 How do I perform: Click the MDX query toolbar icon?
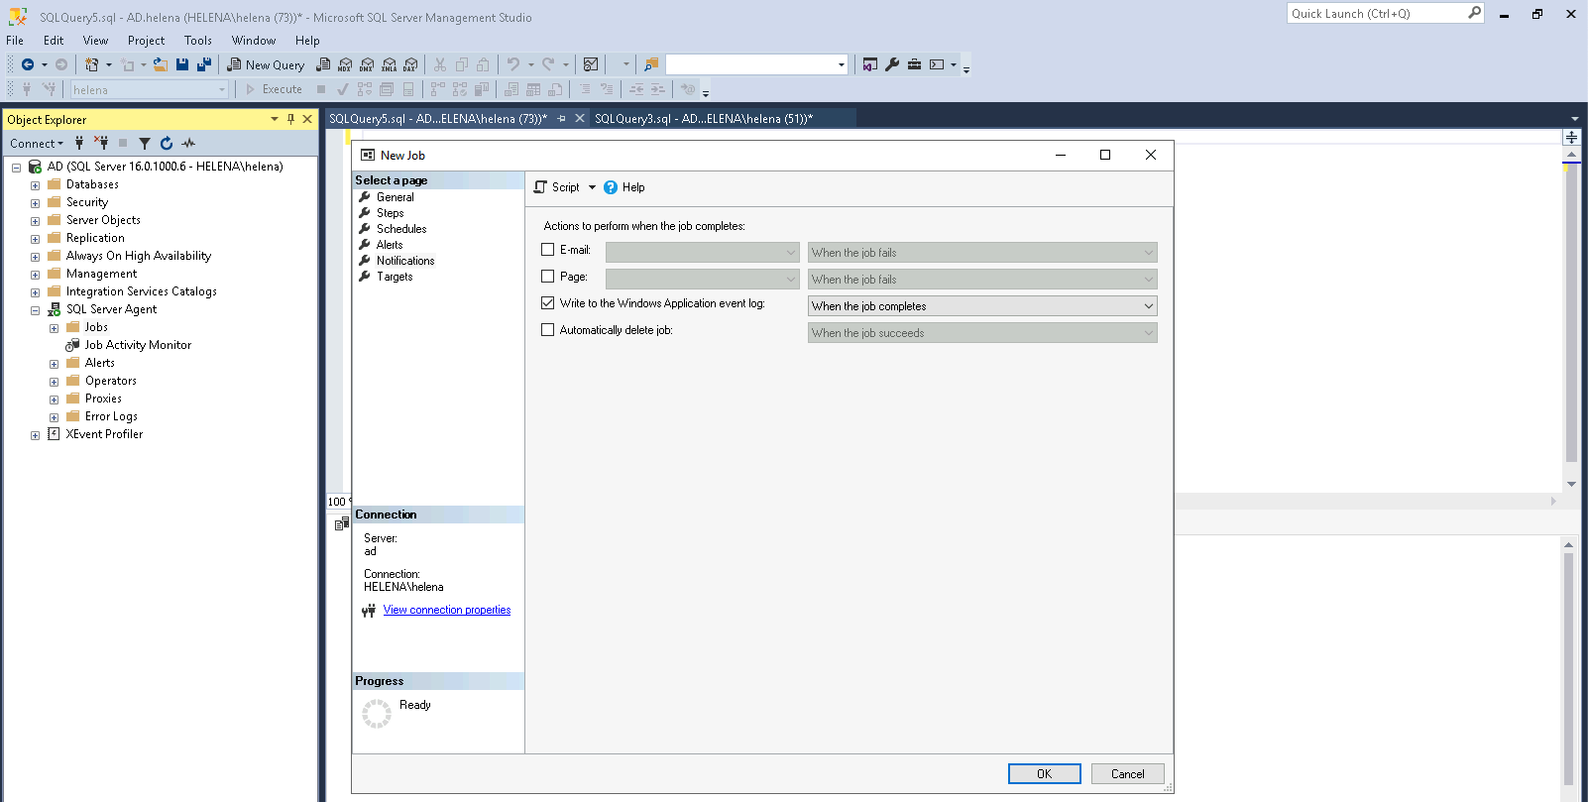(x=345, y=64)
